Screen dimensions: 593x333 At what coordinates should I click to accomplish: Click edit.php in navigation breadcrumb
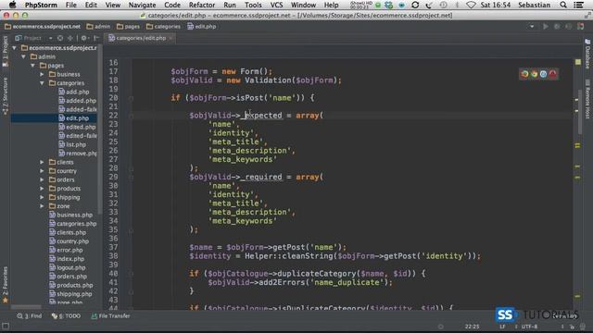[x=202, y=27]
